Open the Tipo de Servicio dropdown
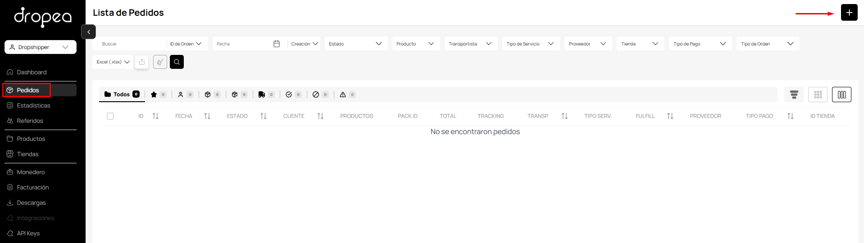 coord(531,44)
